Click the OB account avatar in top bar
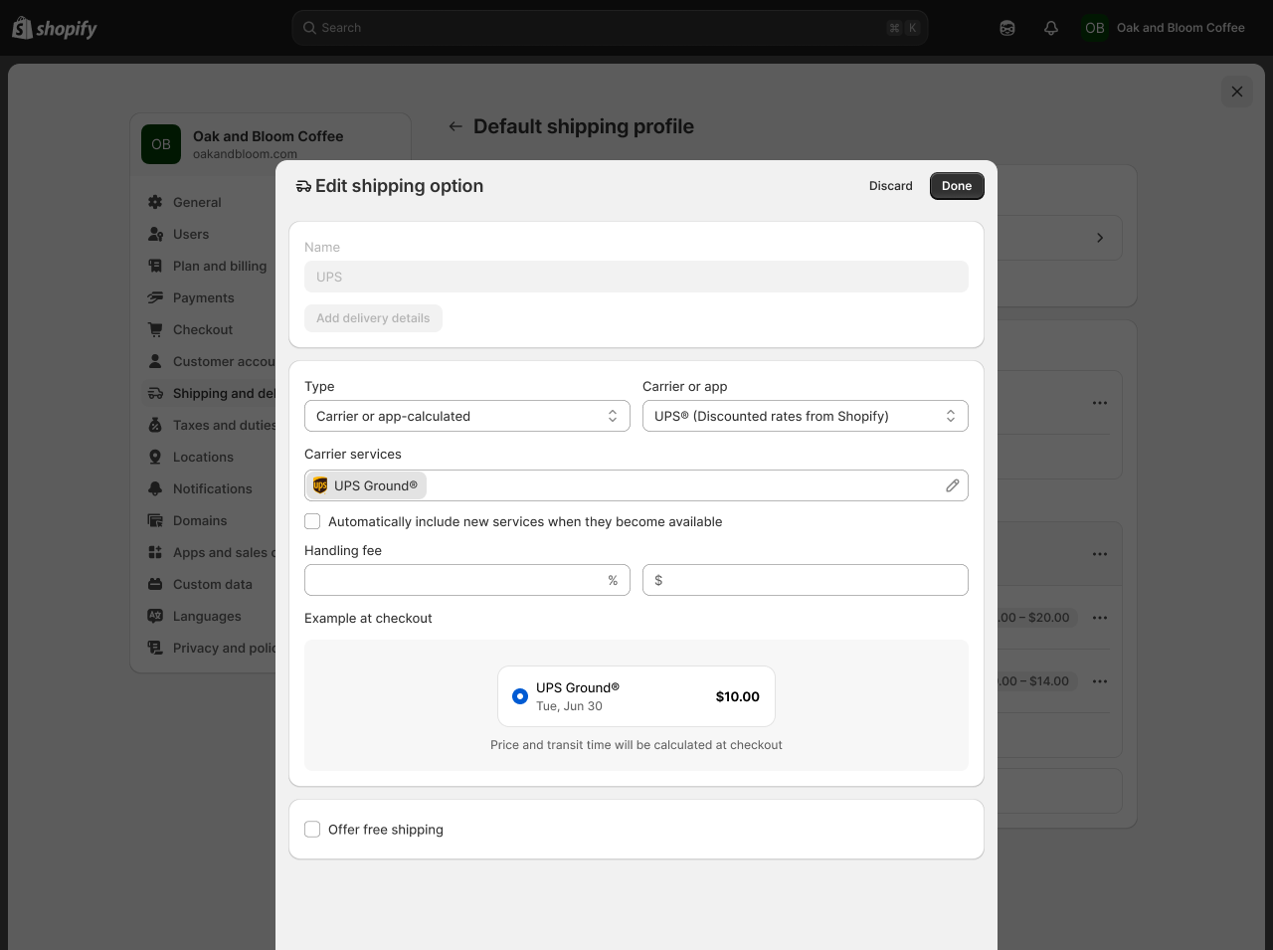 point(1095,28)
